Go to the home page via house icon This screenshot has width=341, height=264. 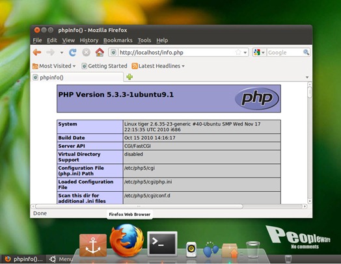(100, 52)
